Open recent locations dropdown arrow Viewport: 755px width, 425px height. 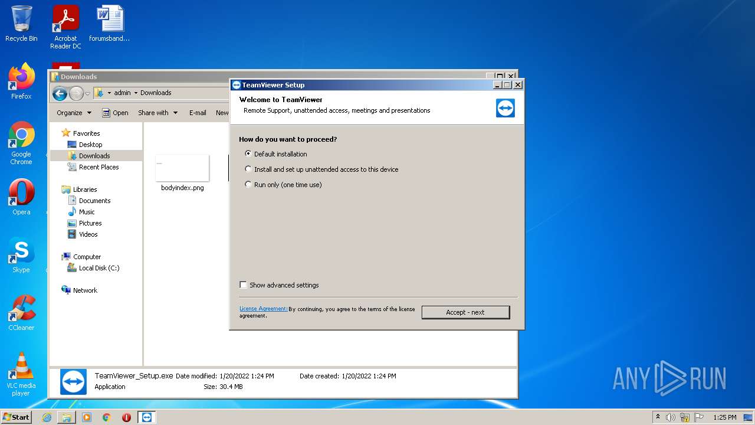(87, 93)
